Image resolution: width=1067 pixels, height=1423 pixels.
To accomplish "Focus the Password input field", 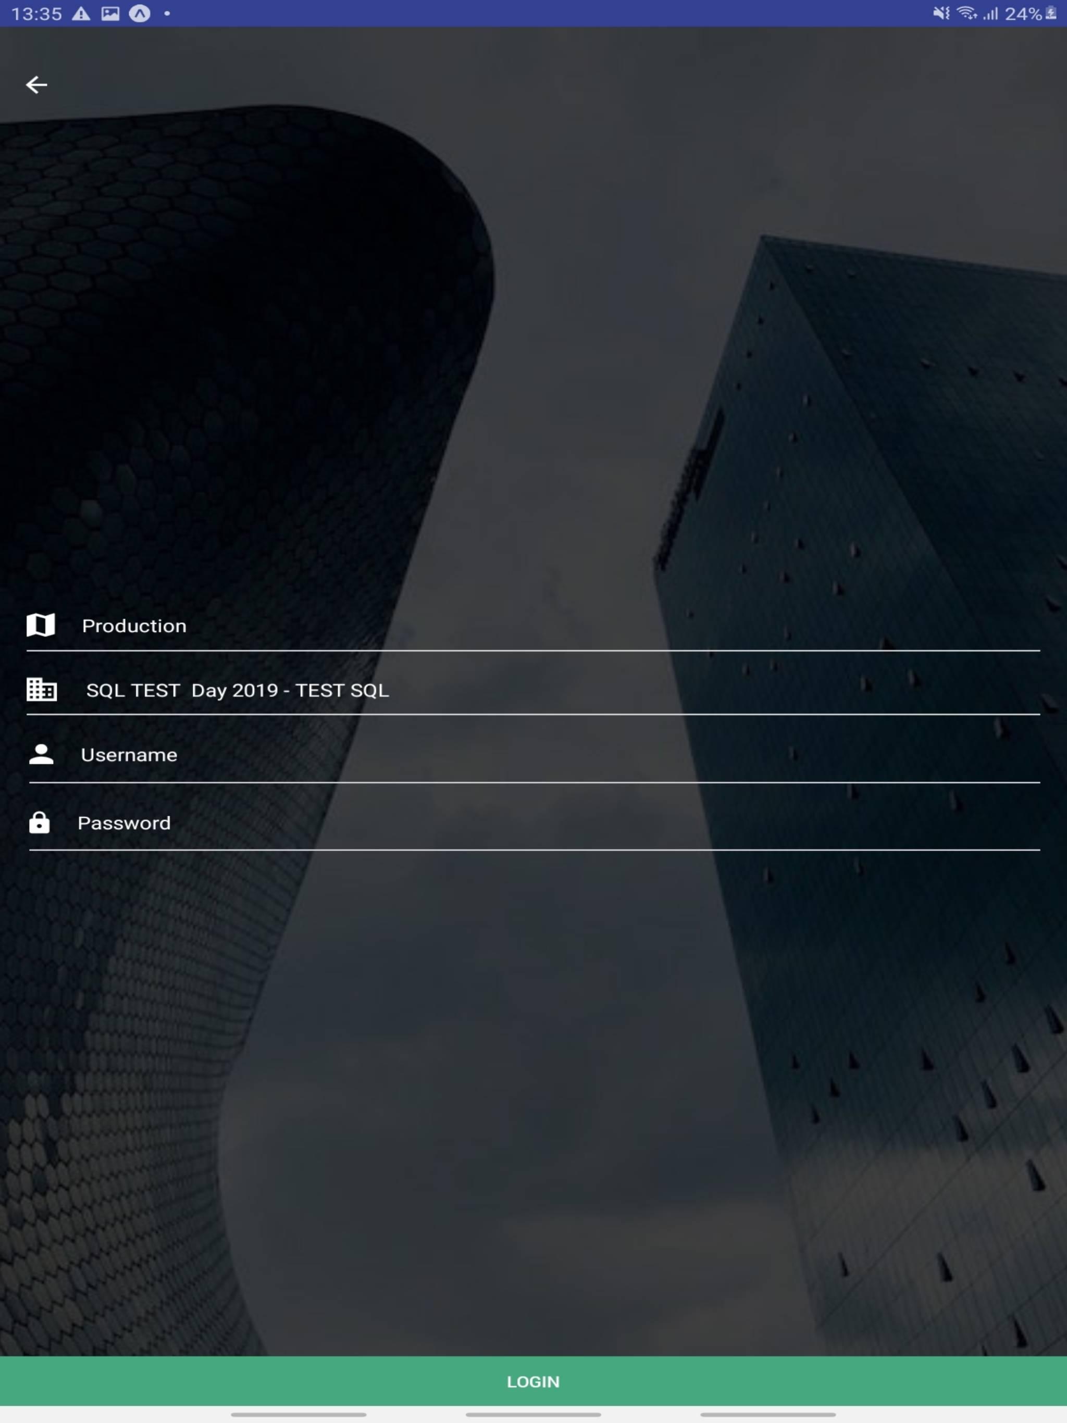I will coord(534,823).
